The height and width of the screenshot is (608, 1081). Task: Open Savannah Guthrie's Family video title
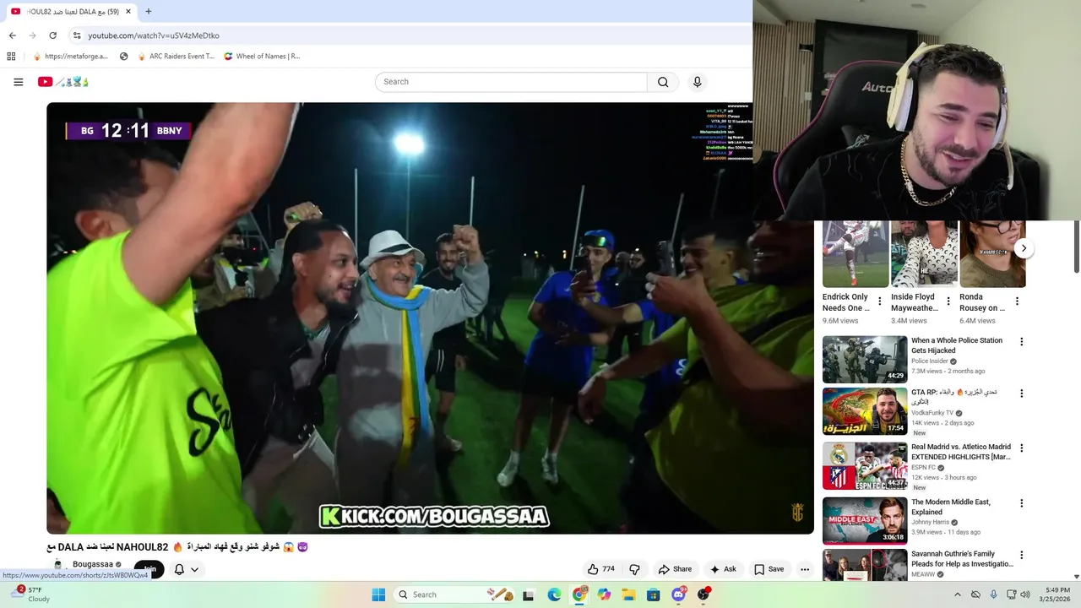(x=962, y=559)
